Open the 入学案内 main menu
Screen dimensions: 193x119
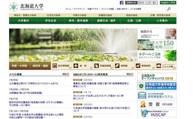[x=162, y=20]
